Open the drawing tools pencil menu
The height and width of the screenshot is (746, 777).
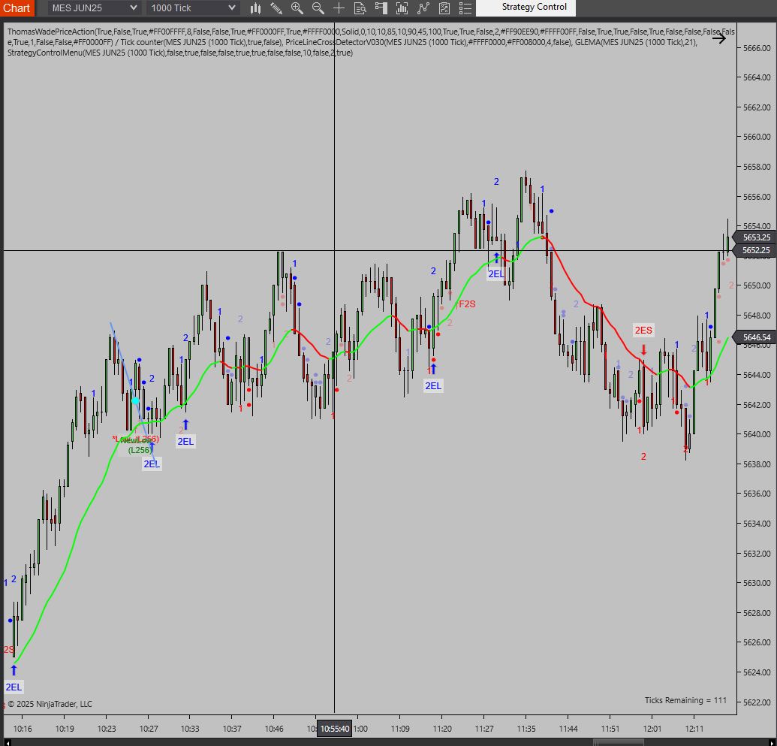coord(276,8)
